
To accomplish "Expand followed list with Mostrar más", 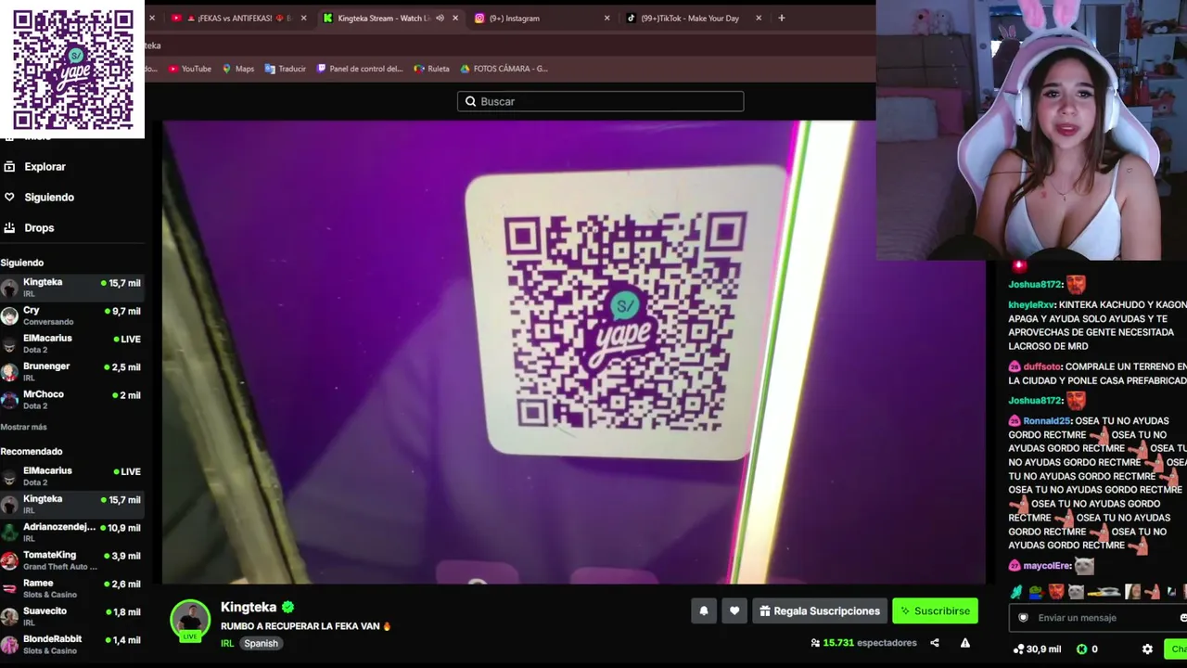I will coord(24,427).
